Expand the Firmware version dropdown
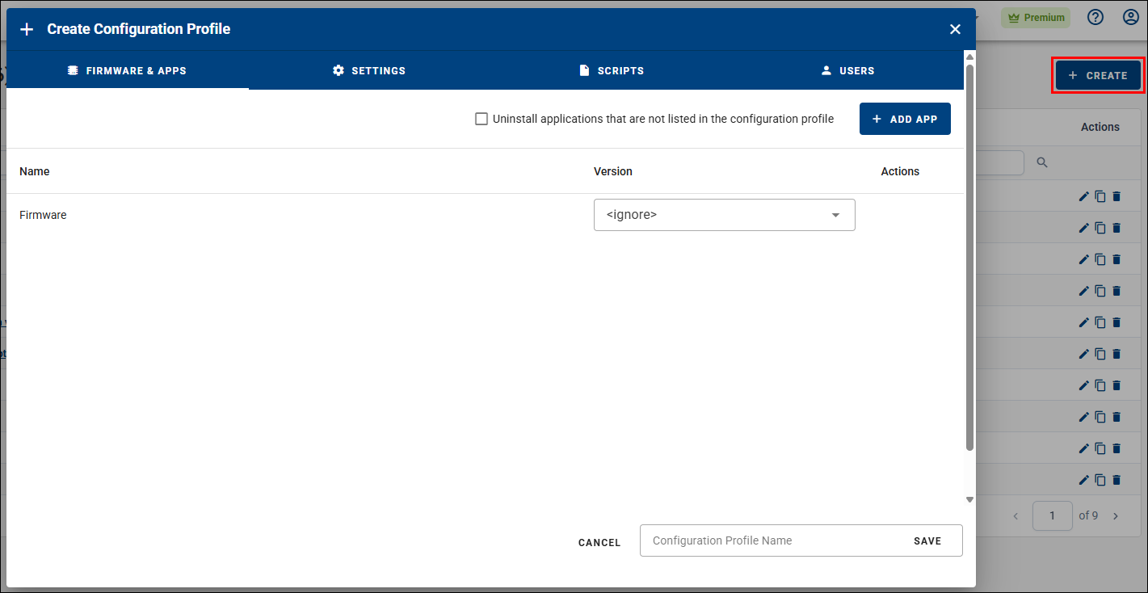1148x593 pixels. pyautogui.click(x=724, y=215)
